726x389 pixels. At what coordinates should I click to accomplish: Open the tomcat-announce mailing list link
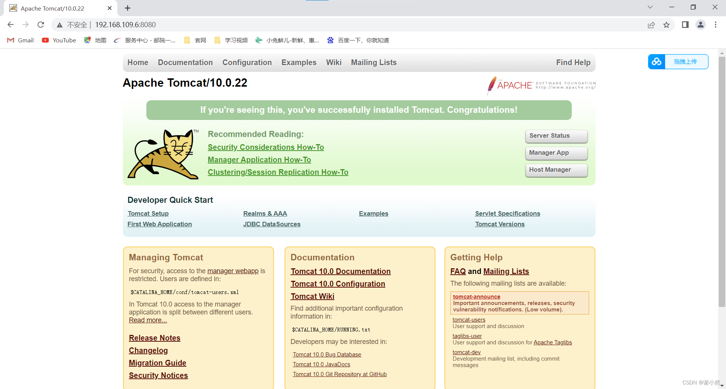(476, 297)
